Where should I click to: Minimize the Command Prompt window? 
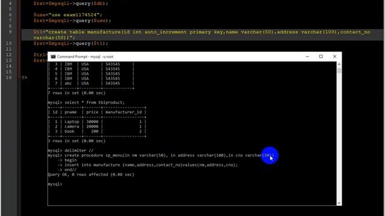[307, 56]
